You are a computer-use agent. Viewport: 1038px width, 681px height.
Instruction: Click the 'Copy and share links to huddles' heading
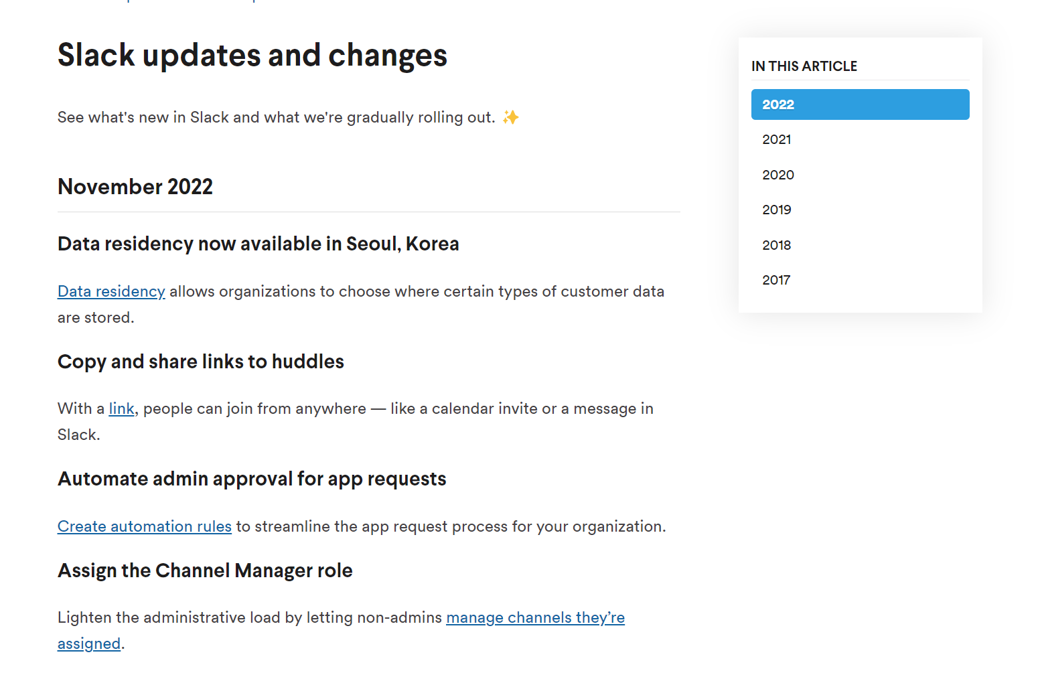[x=200, y=362]
